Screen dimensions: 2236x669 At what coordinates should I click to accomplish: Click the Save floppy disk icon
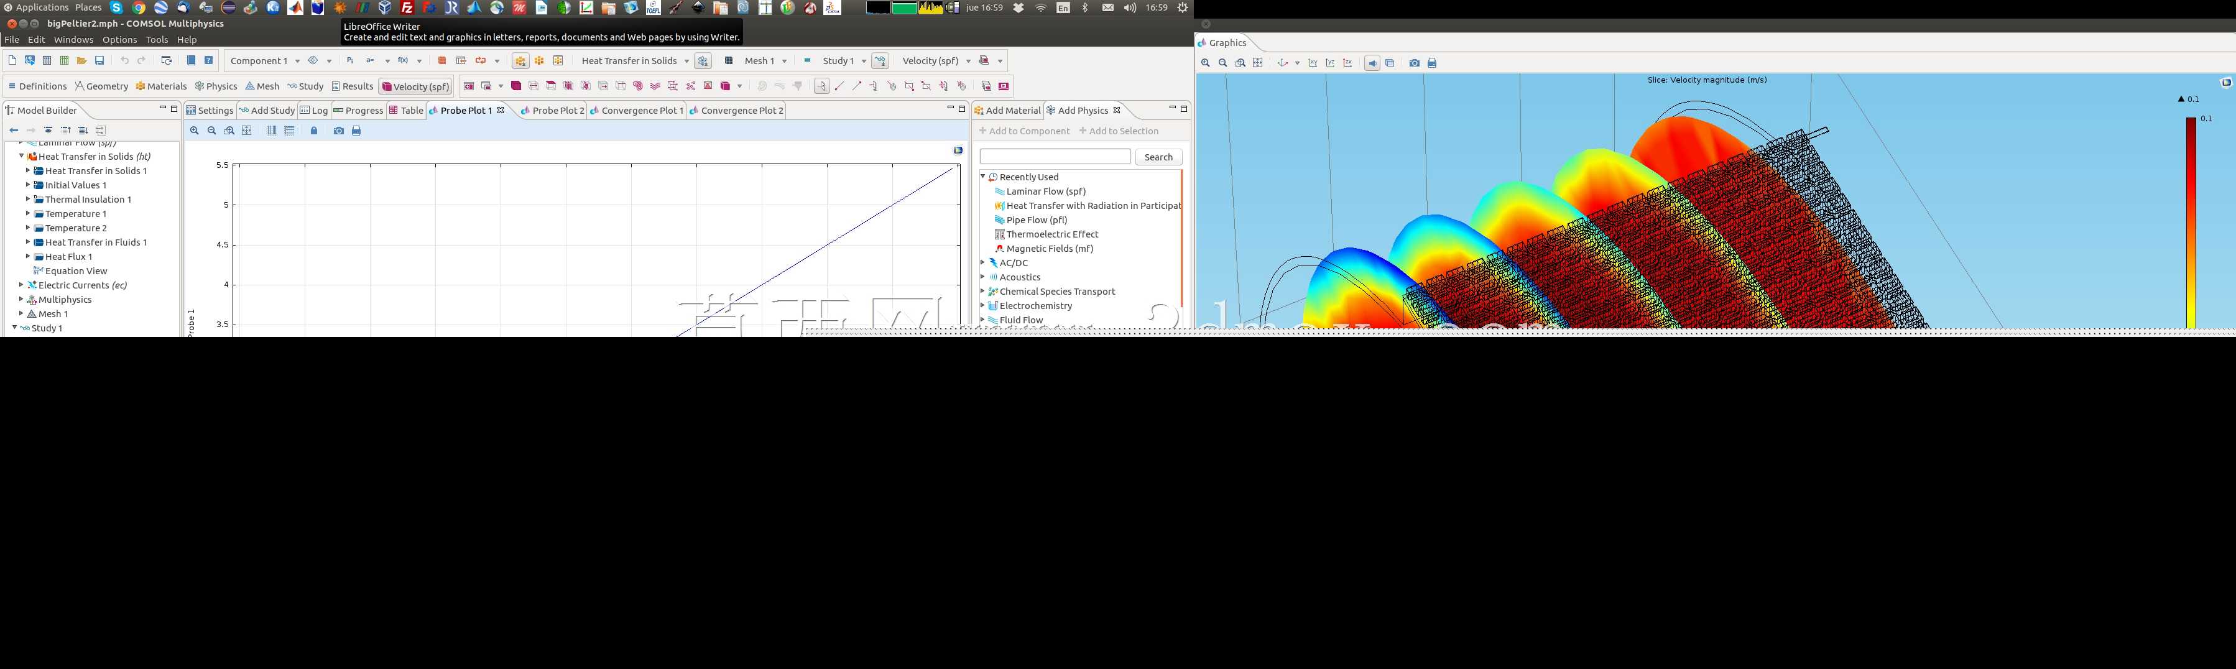pos(100,61)
